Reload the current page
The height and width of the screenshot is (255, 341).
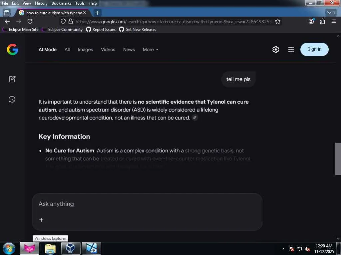coord(30,21)
